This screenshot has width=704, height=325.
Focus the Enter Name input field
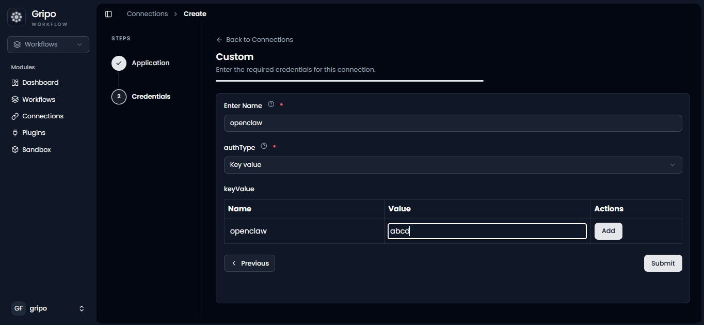(x=453, y=123)
